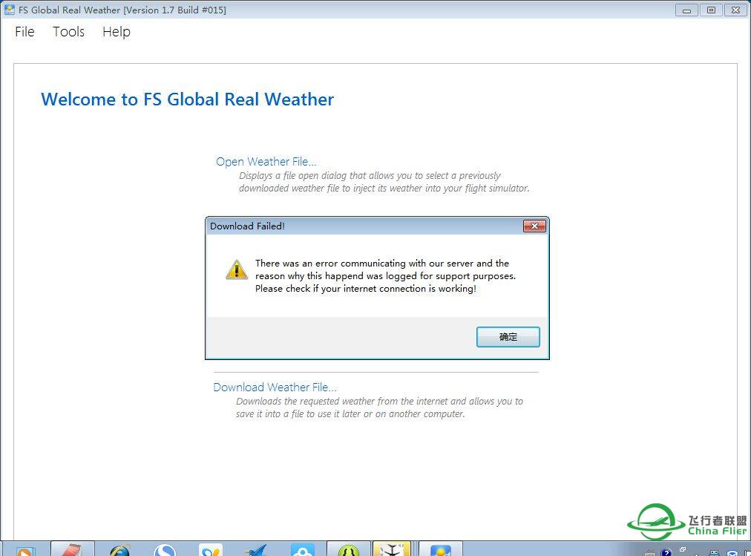Click the FS Global Real Weather title icon

tap(9, 10)
